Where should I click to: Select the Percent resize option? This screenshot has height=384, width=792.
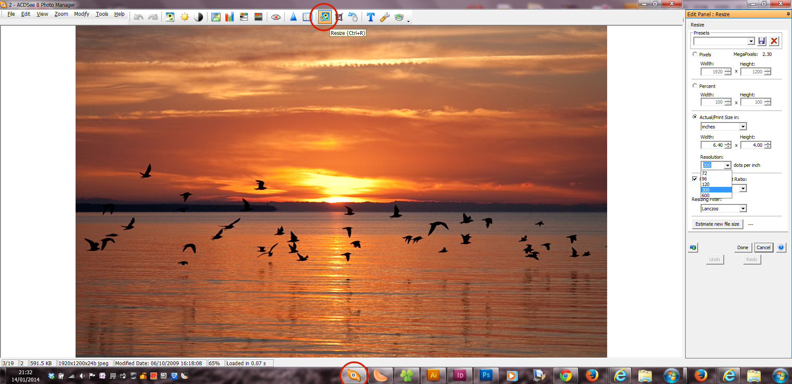click(695, 86)
